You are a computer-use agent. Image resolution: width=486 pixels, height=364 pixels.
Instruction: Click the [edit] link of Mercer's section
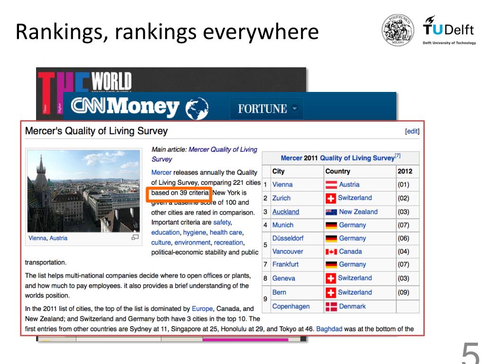point(412,131)
